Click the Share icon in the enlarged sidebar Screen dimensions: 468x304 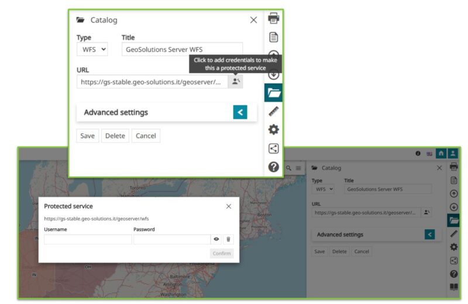click(273, 148)
